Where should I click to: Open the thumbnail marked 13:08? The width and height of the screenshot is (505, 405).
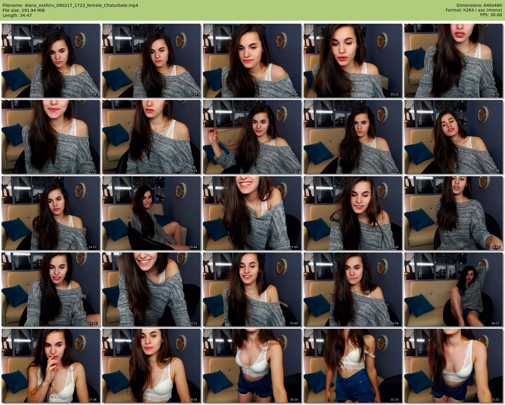[x=454, y=137]
